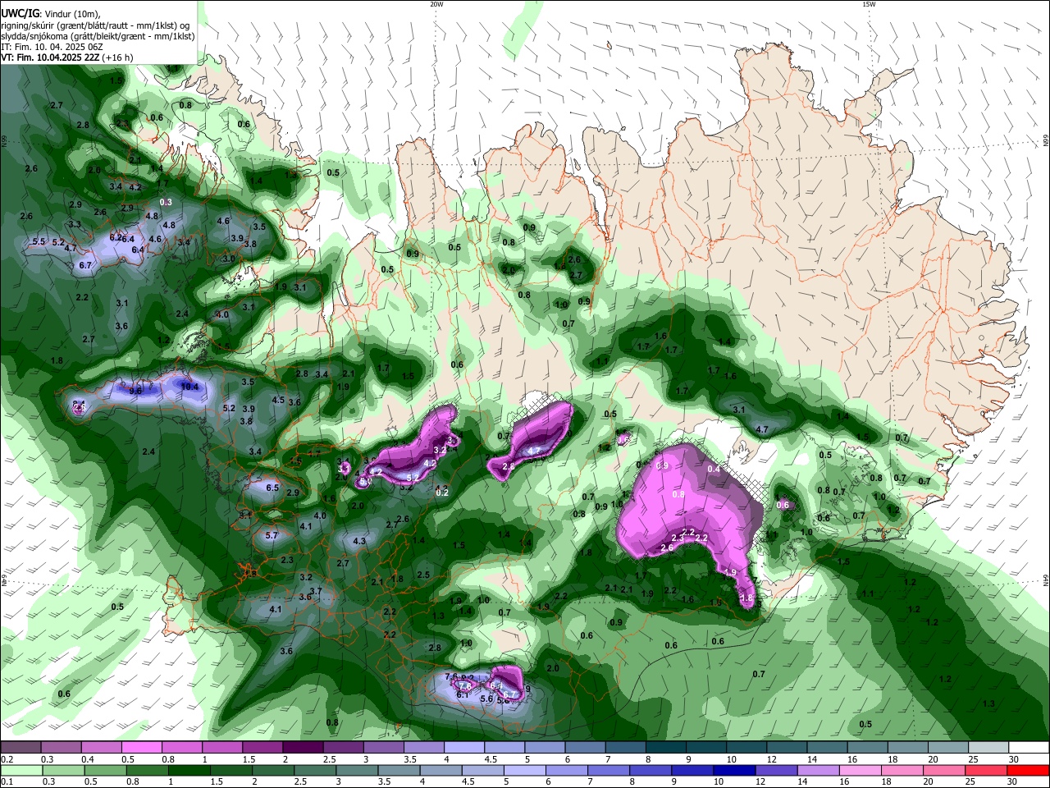
Task: Click the white 0.2 value on the map
Action: point(443,492)
